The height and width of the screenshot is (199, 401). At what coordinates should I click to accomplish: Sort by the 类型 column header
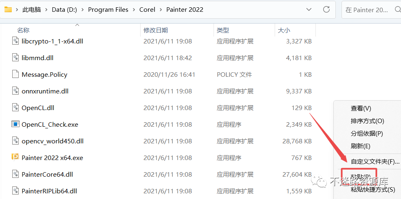(x=223, y=30)
